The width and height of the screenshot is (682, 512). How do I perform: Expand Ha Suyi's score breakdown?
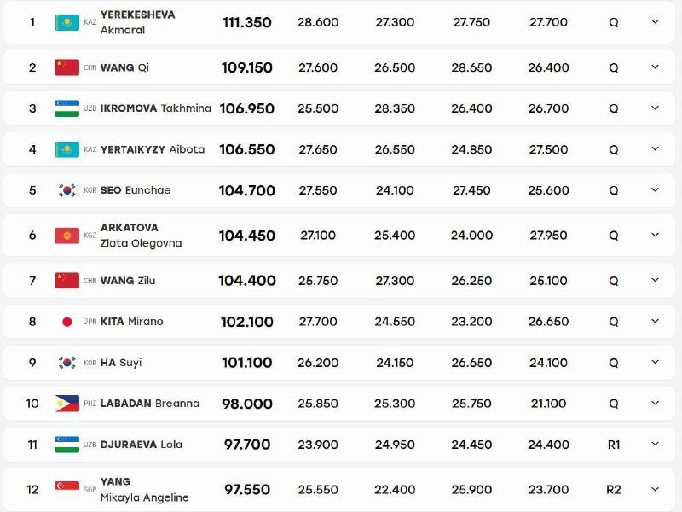[655, 362]
